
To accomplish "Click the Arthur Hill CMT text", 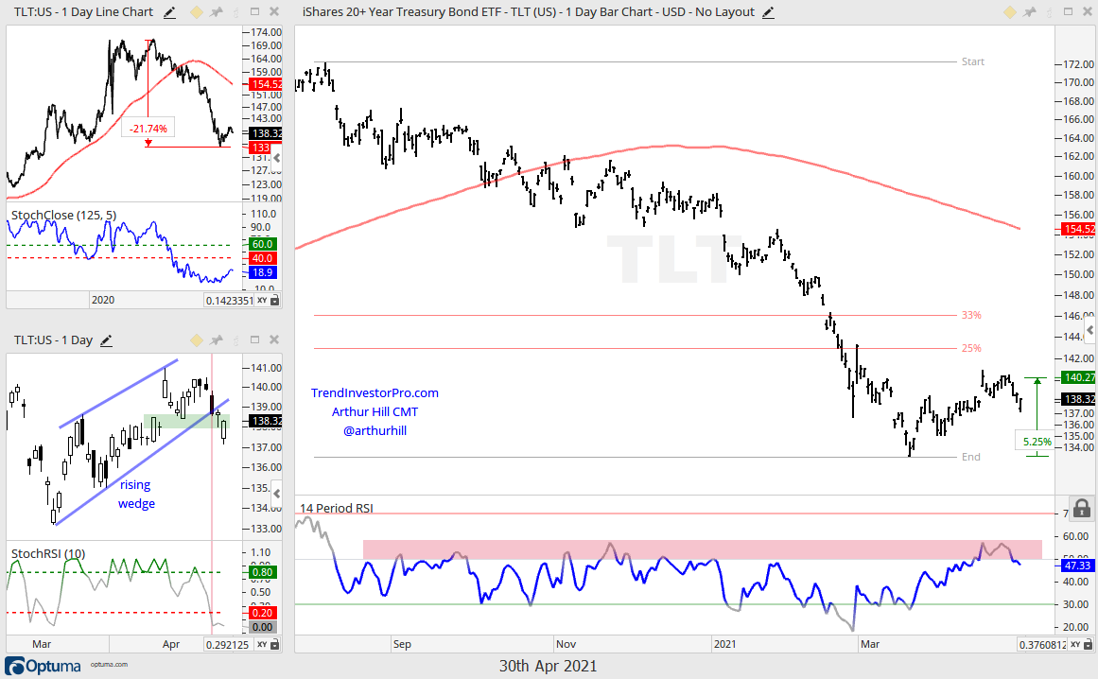I will 375,411.
